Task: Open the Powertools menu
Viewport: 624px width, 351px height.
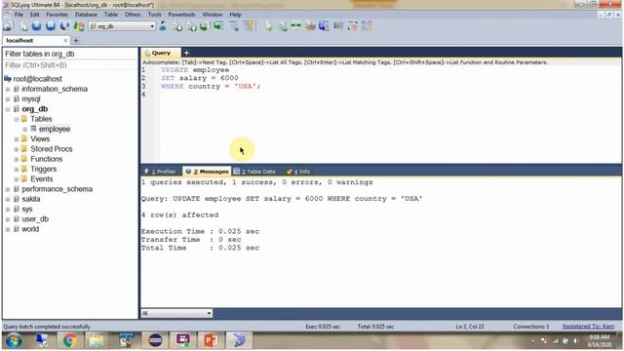Action: coord(181,15)
